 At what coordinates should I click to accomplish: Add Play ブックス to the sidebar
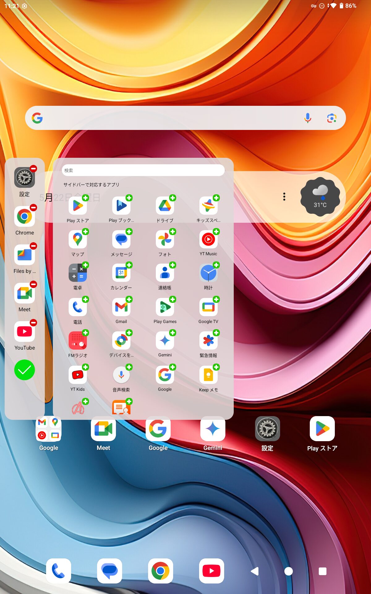coord(129,198)
